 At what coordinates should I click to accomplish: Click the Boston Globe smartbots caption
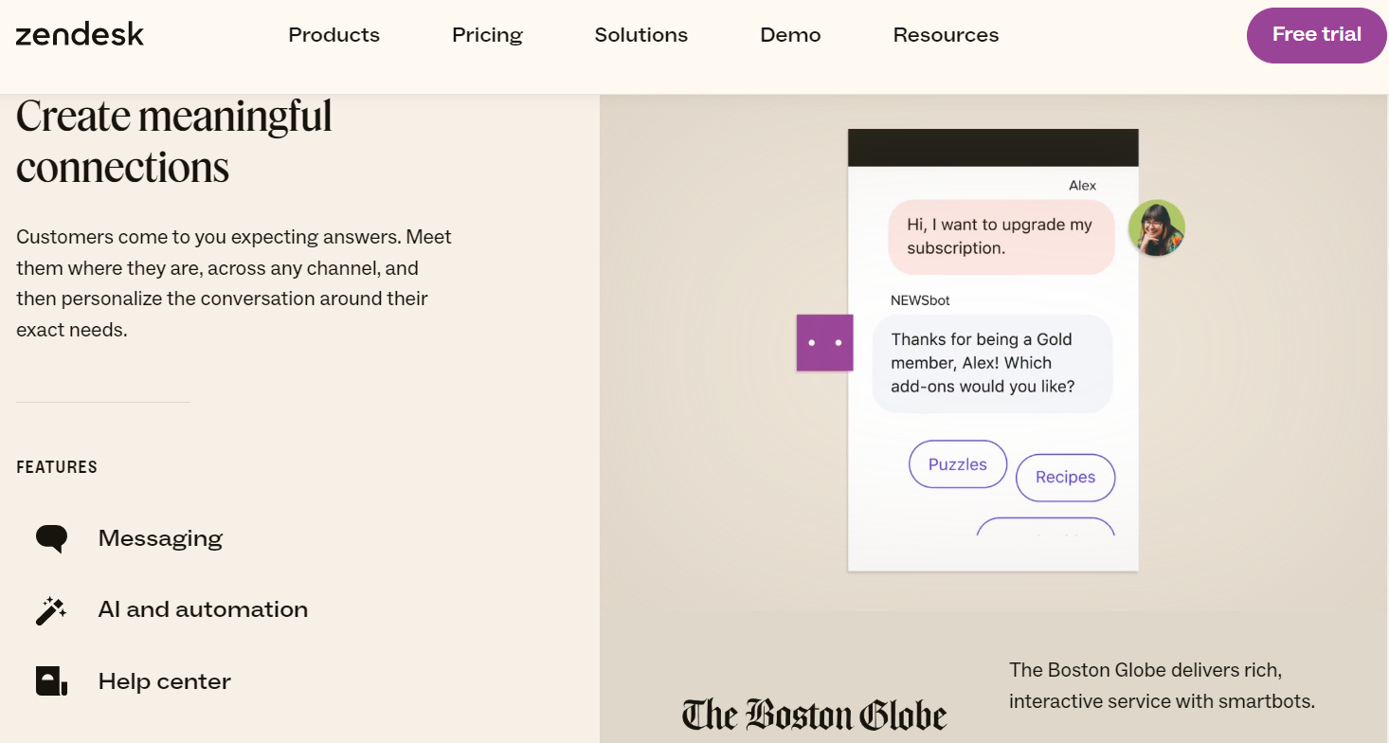1162,686
